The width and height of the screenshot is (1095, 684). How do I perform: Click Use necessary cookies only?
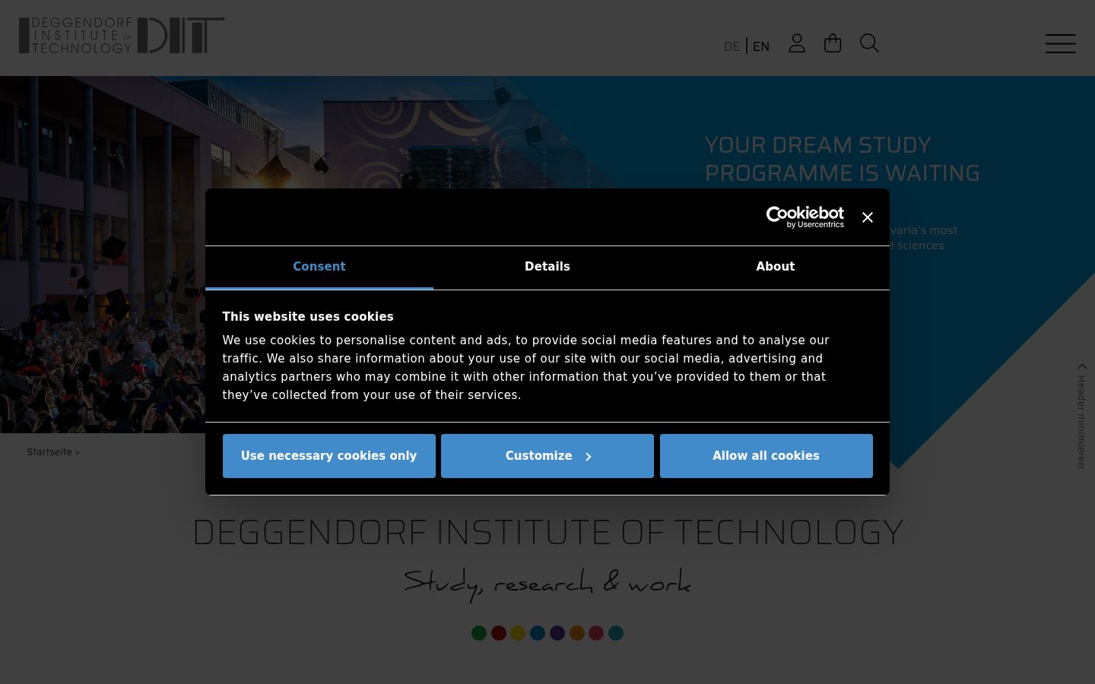329,456
